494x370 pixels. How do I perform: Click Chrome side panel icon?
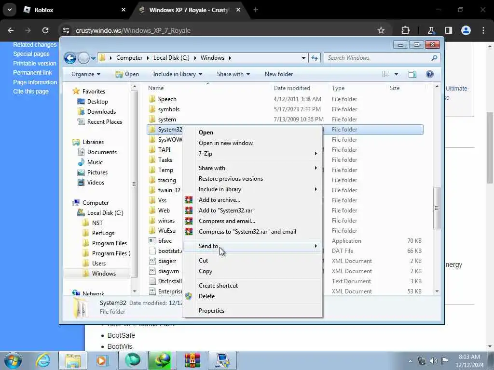click(449, 30)
